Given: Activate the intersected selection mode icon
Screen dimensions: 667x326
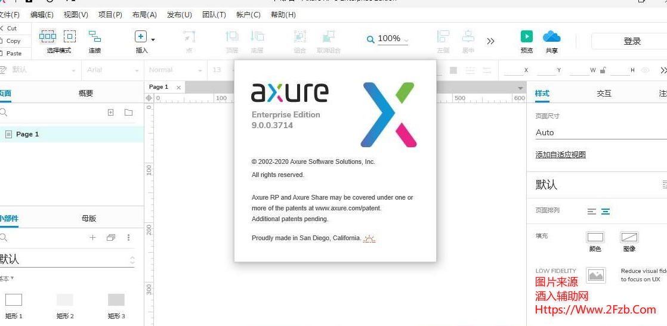Looking at the screenshot, I should pos(47,36).
